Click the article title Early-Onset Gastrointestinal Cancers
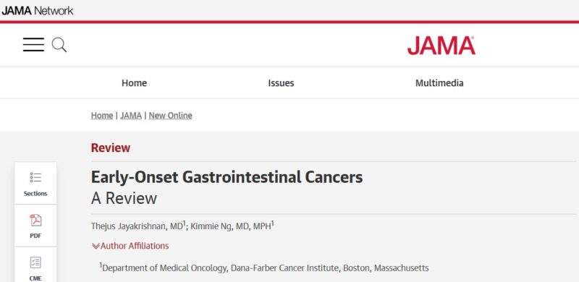 (x=227, y=177)
